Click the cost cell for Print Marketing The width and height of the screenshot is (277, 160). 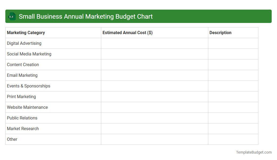click(x=154, y=97)
